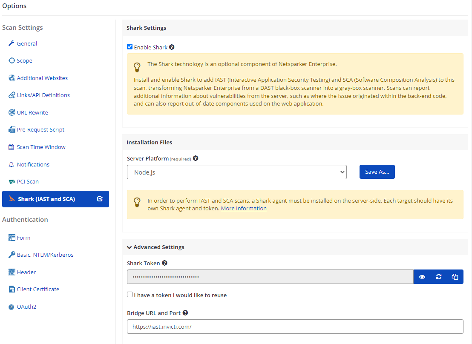Click help icon next to Shark Token
Viewport: 472px width, 344px height.
click(165, 263)
